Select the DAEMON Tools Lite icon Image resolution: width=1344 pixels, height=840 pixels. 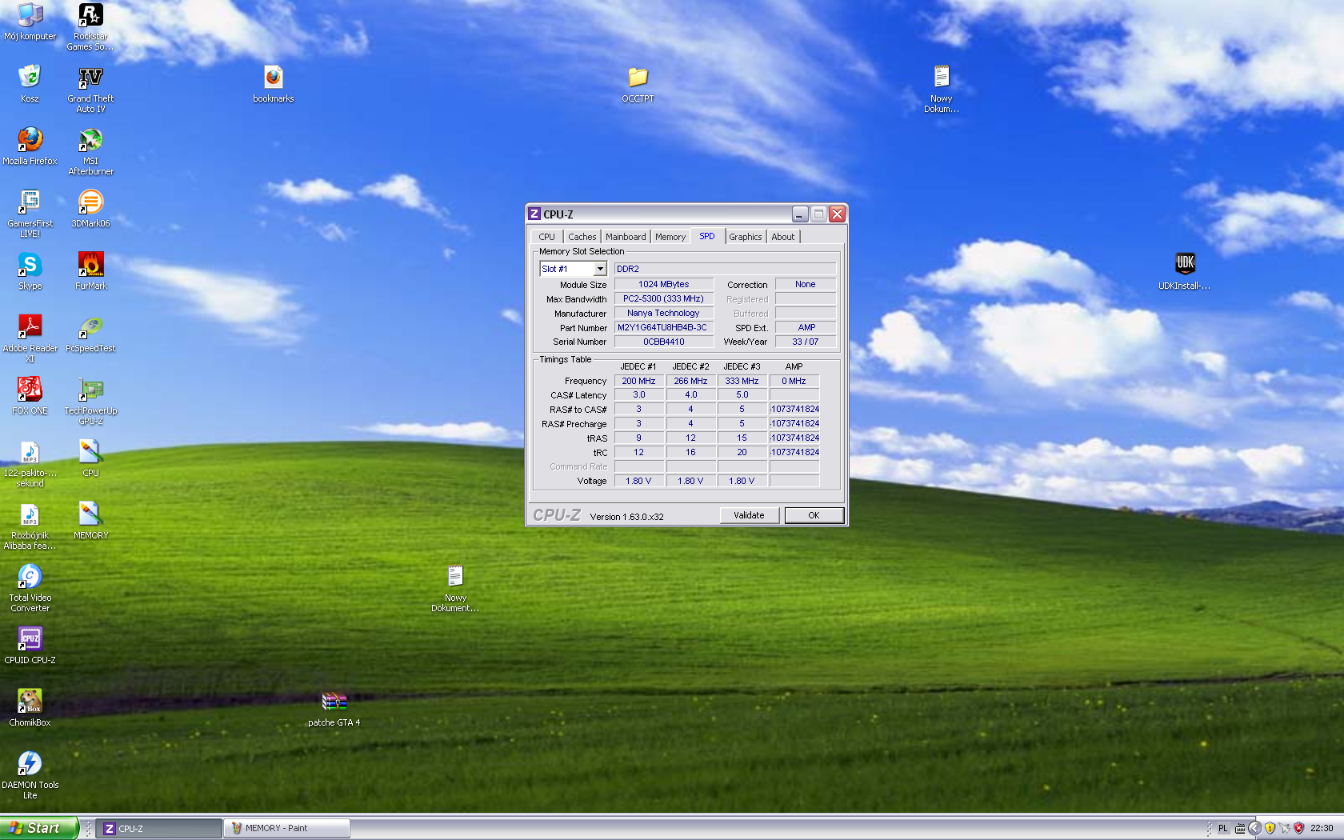(30, 775)
